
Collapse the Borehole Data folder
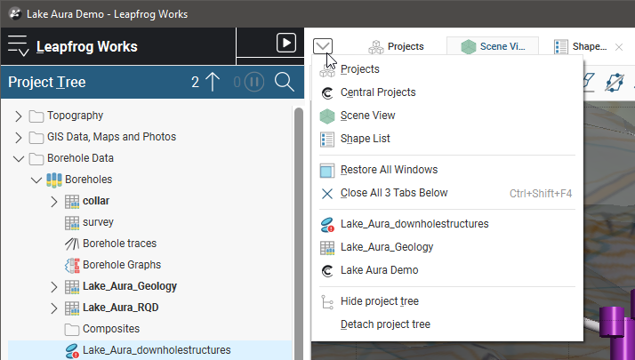(20, 158)
